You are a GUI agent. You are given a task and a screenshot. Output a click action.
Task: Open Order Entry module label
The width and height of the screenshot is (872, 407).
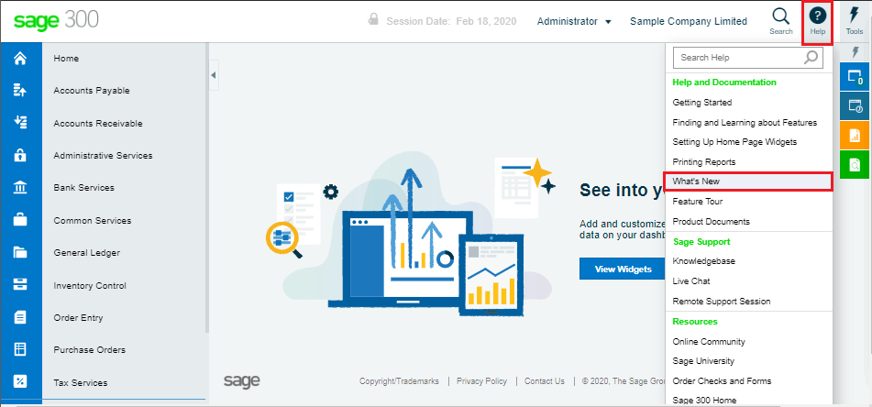pyautogui.click(x=78, y=317)
